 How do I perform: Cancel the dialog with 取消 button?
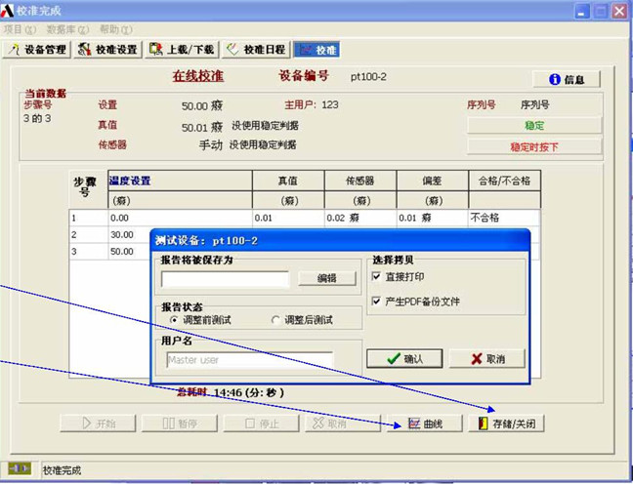[x=487, y=358]
